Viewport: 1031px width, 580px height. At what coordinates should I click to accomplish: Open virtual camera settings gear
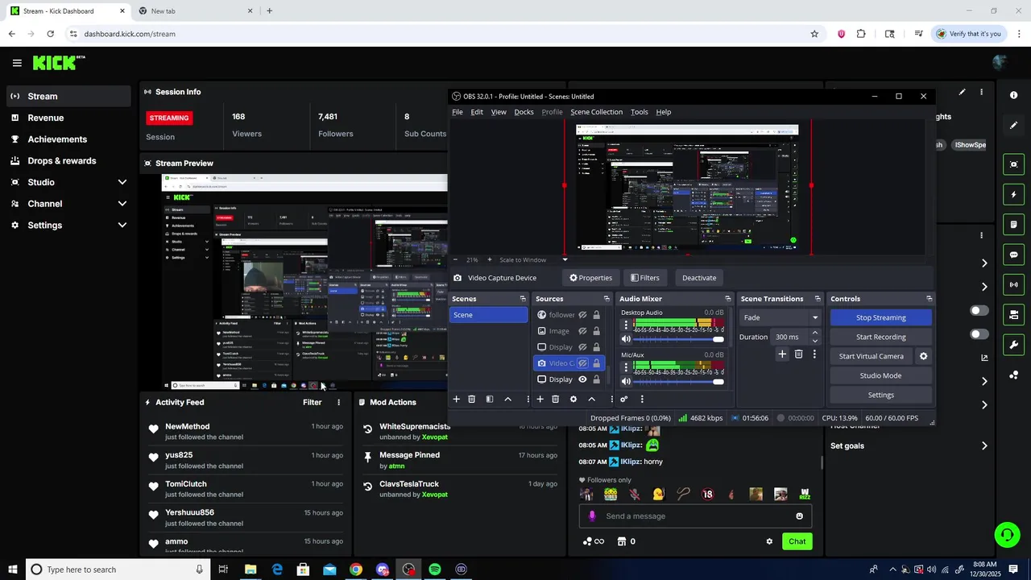pos(923,356)
